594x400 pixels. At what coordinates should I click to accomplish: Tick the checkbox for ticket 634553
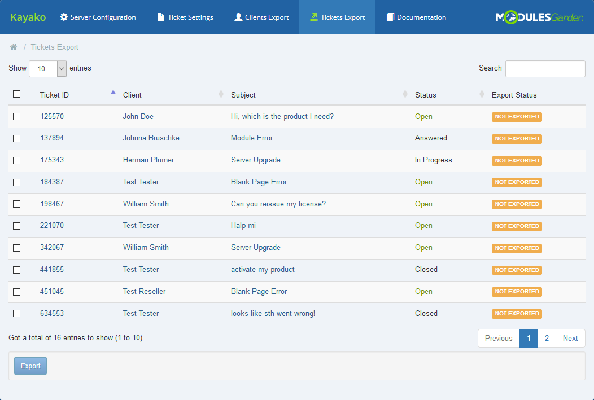[x=17, y=313]
